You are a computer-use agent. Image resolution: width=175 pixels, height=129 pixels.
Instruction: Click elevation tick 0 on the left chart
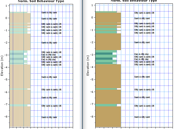pyautogui.click(x=6, y=18)
